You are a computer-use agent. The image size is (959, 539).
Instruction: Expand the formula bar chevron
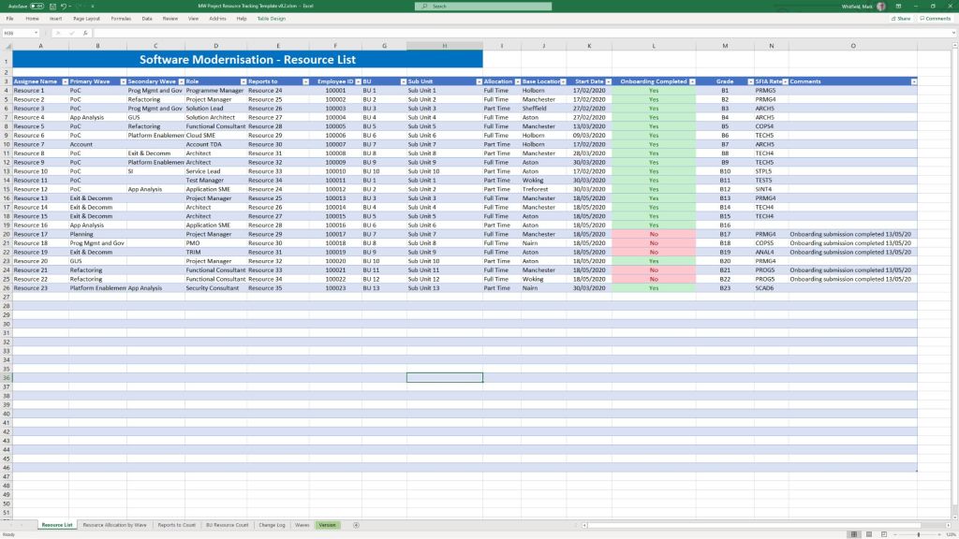point(952,33)
